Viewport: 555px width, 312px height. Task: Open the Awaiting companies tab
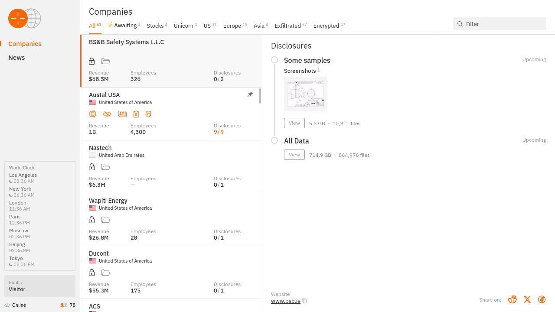pyautogui.click(x=125, y=26)
